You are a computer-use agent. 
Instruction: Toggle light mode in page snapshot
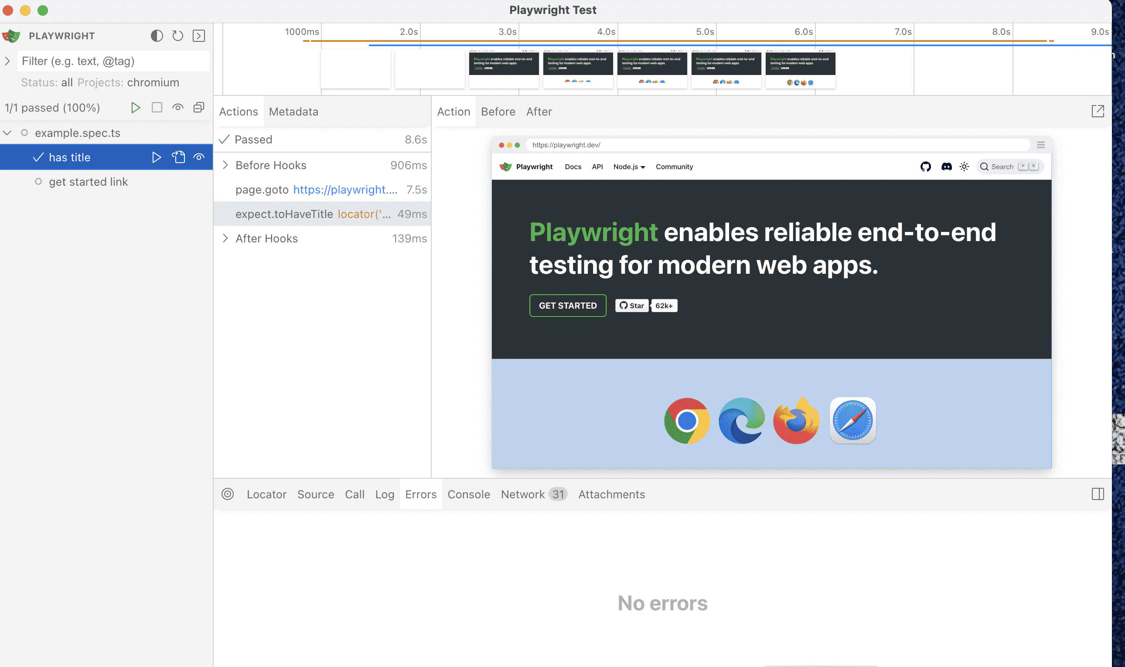[x=964, y=167]
